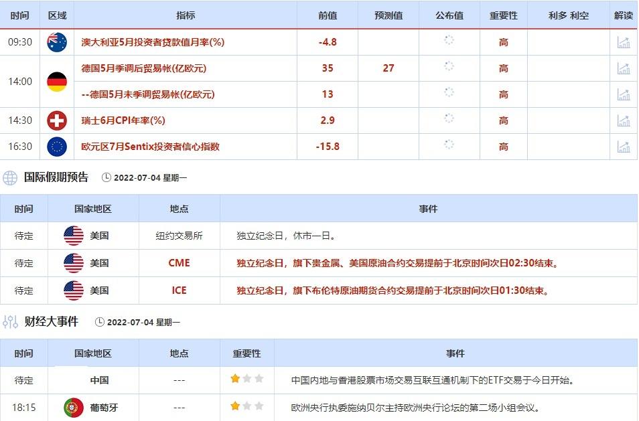Open 欧元区7月Sentix投资者信心指数 indicator

click(151, 146)
